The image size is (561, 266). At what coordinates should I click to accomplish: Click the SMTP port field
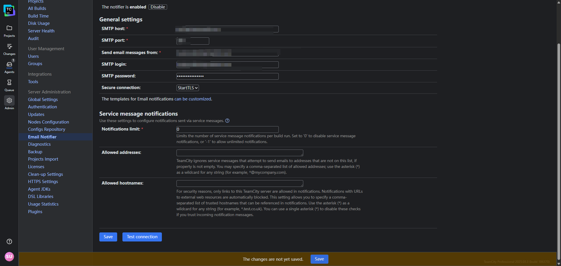click(x=193, y=41)
